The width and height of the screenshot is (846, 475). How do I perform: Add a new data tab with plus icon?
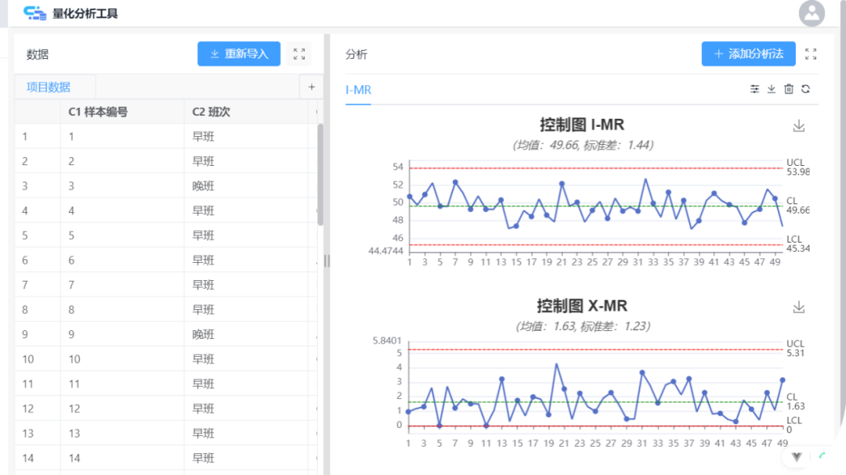[x=311, y=87]
